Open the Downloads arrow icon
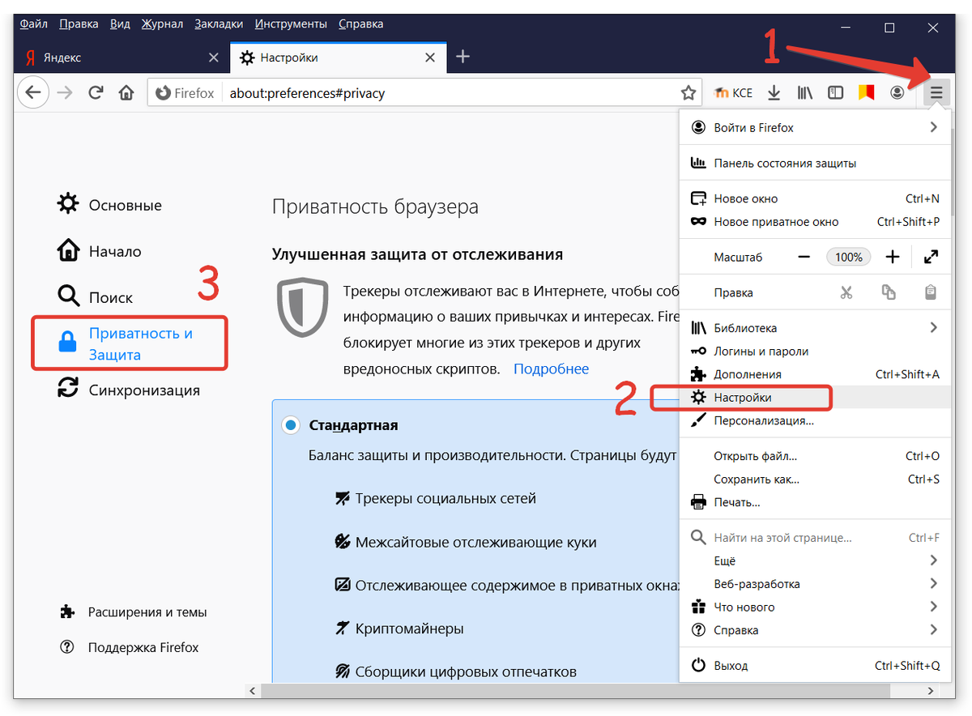Screen dimensions: 972x716 (774, 93)
